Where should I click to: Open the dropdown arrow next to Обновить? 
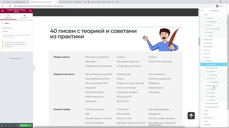[30, 126]
